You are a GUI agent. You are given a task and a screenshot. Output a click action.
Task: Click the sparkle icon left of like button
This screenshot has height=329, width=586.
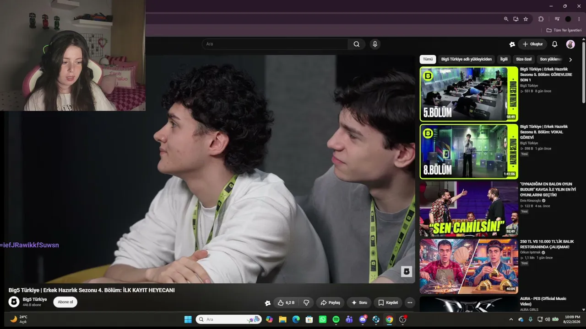pyautogui.click(x=267, y=302)
